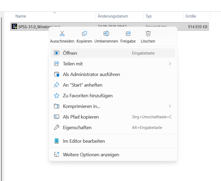
Task: Click the pin icon for Start anheften
Action: tap(56, 85)
